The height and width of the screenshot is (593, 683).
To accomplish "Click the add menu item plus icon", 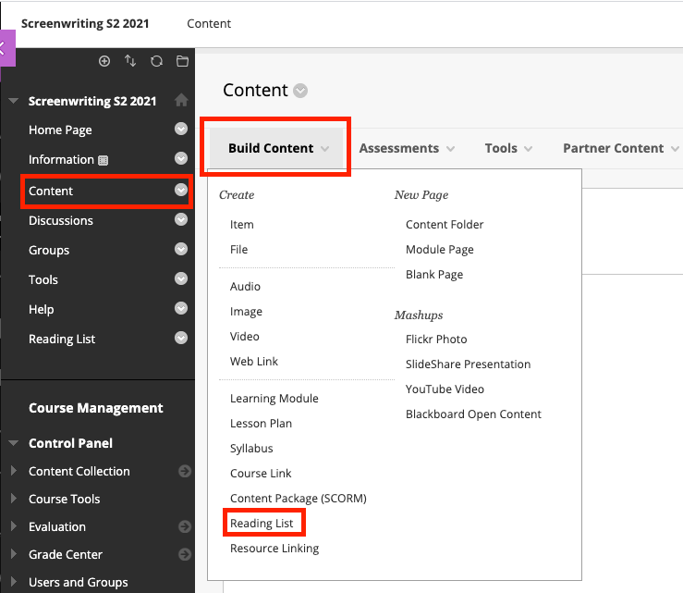I will click(x=104, y=61).
